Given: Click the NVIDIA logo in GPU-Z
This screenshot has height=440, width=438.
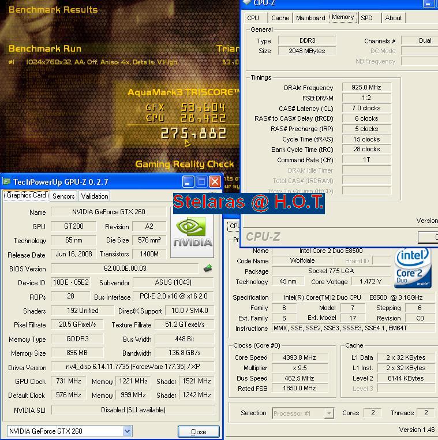Looking at the screenshot, I should pos(192,233).
